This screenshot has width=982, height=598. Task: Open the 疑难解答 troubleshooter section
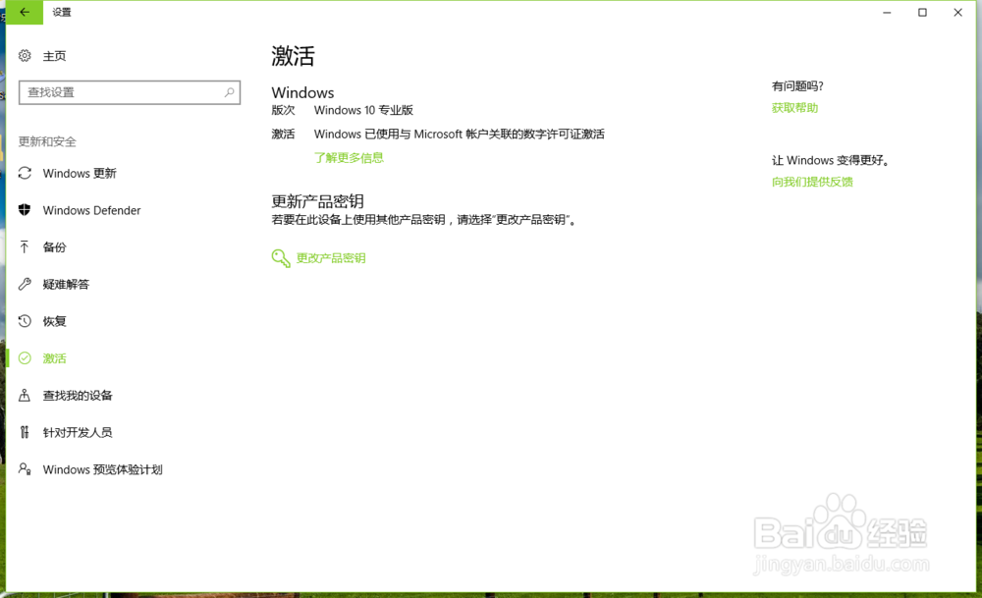(68, 284)
